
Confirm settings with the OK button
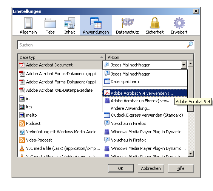[121, 168]
